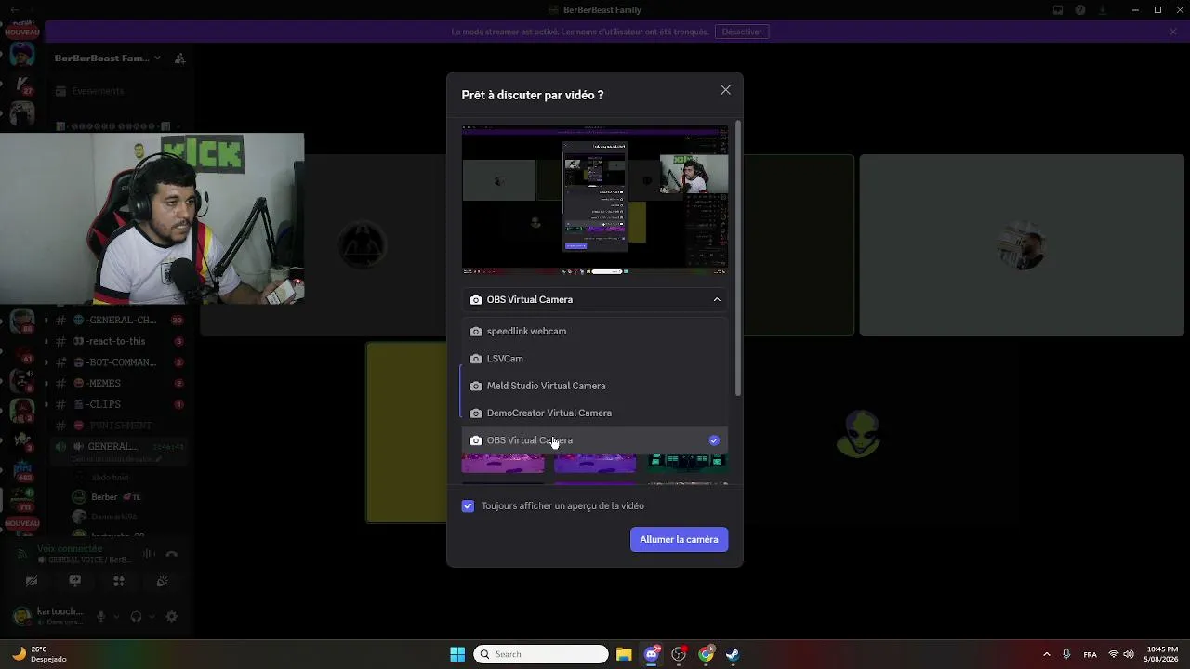The image size is (1190, 669).
Task: Click the kartouch user avatar
Action: [x=21, y=617]
